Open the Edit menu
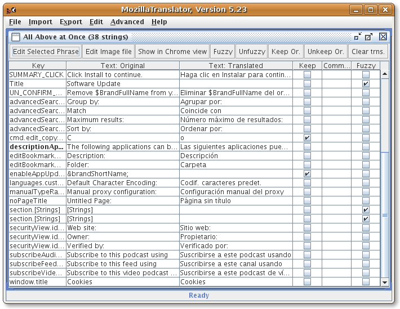Screen dimensions: 400x309 (x=96, y=22)
